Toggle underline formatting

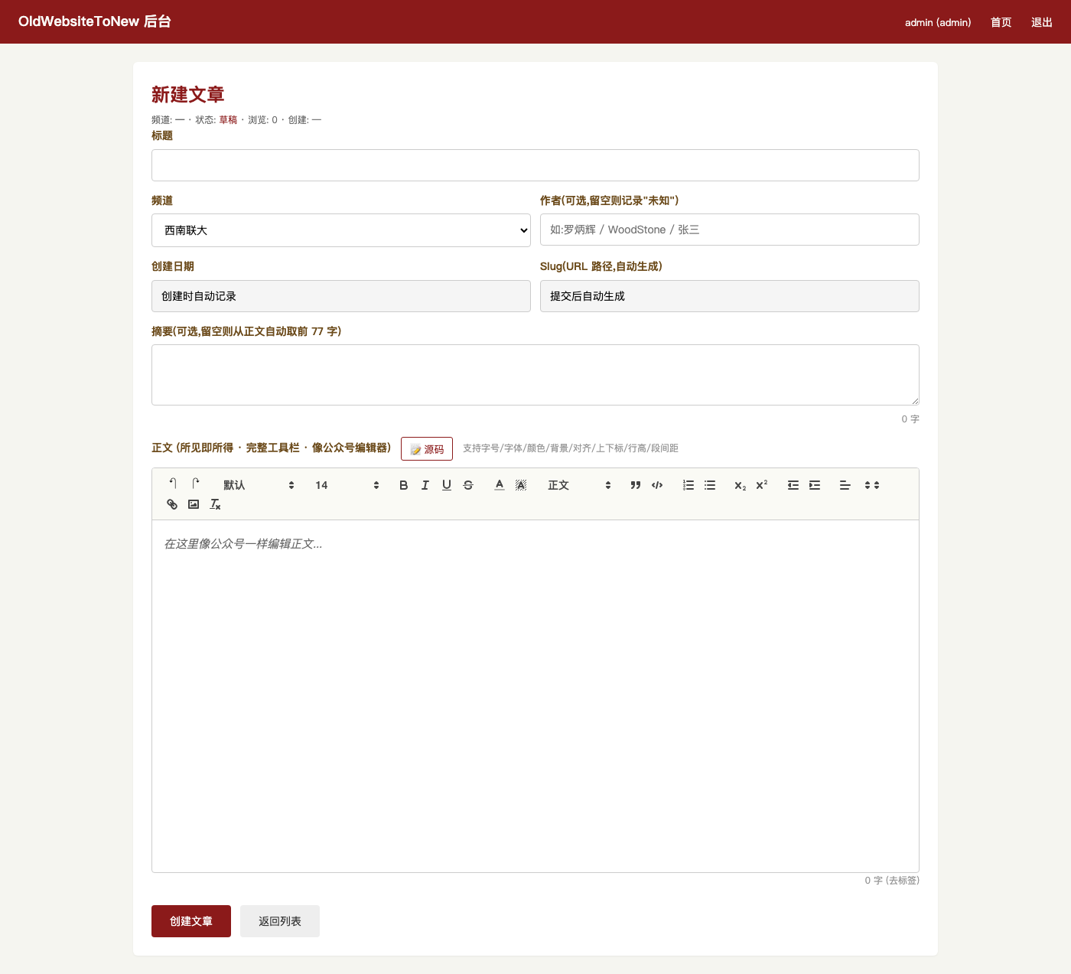447,485
